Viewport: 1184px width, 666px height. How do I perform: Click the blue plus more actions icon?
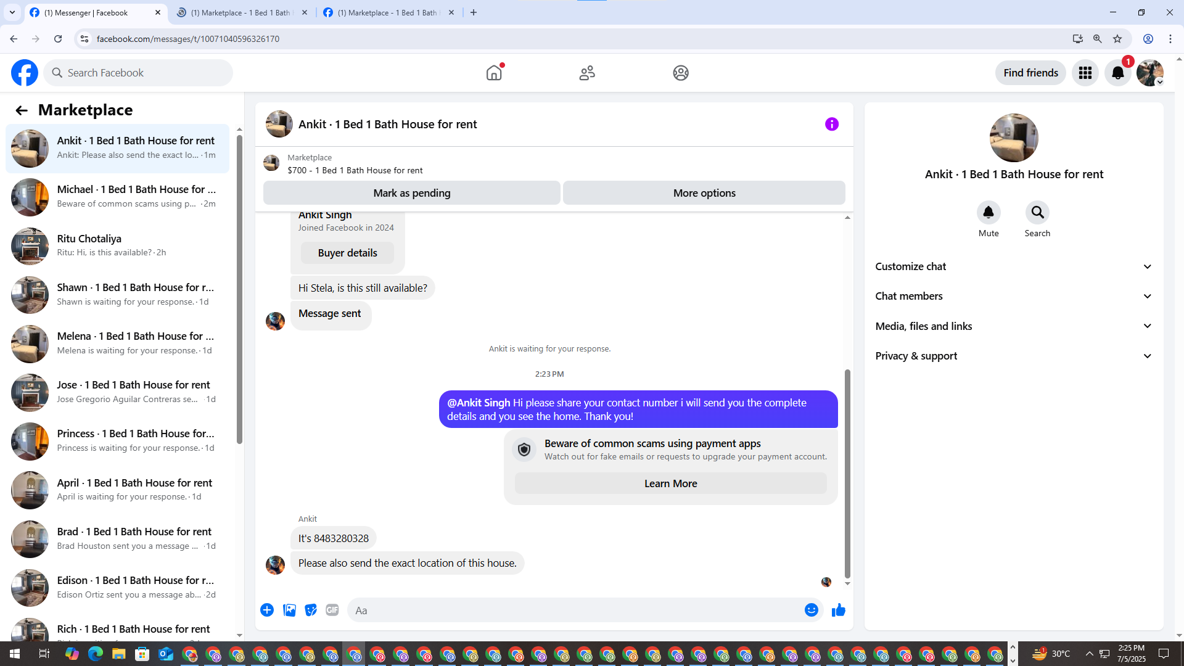[x=267, y=610]
